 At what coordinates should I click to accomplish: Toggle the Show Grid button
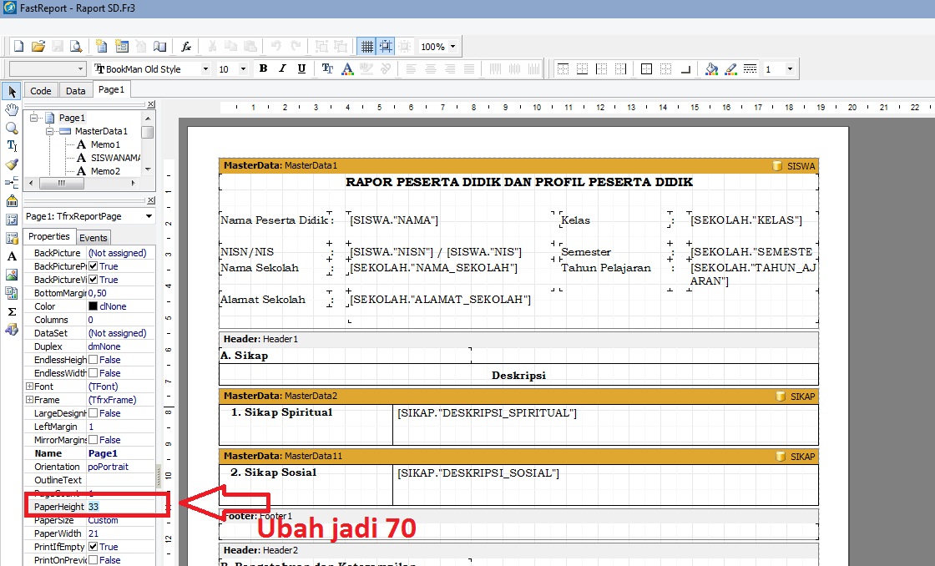(366, 47)
